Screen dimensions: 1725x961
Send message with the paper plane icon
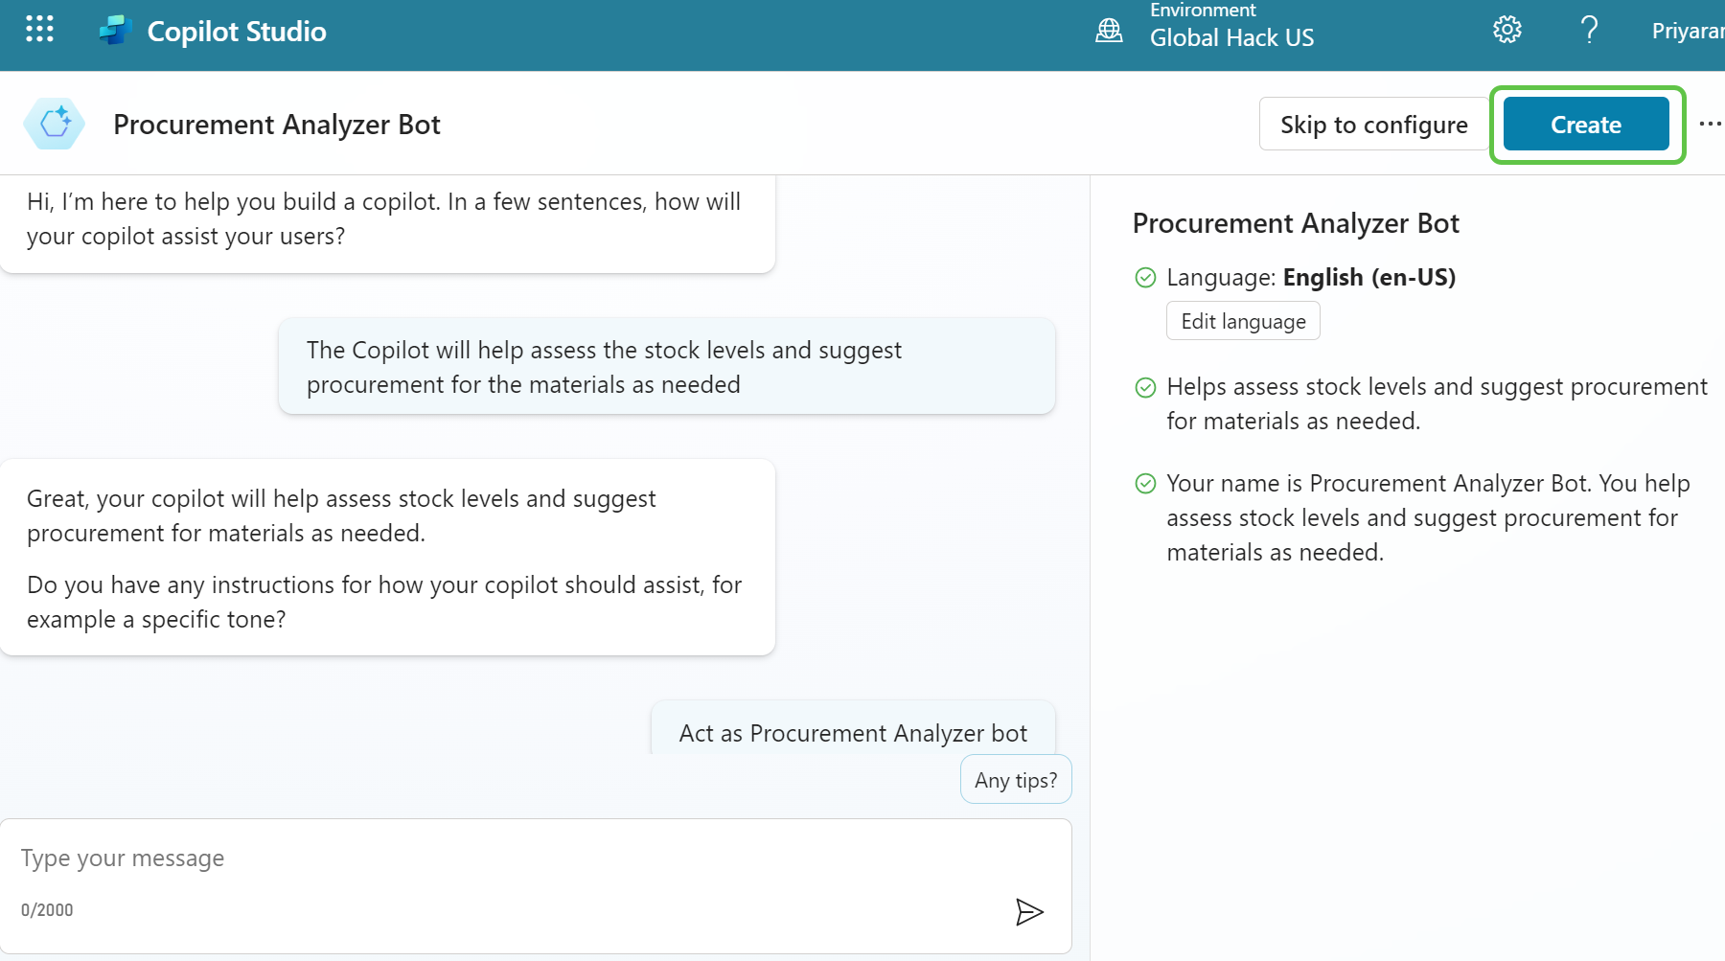tap(1028, 911)
